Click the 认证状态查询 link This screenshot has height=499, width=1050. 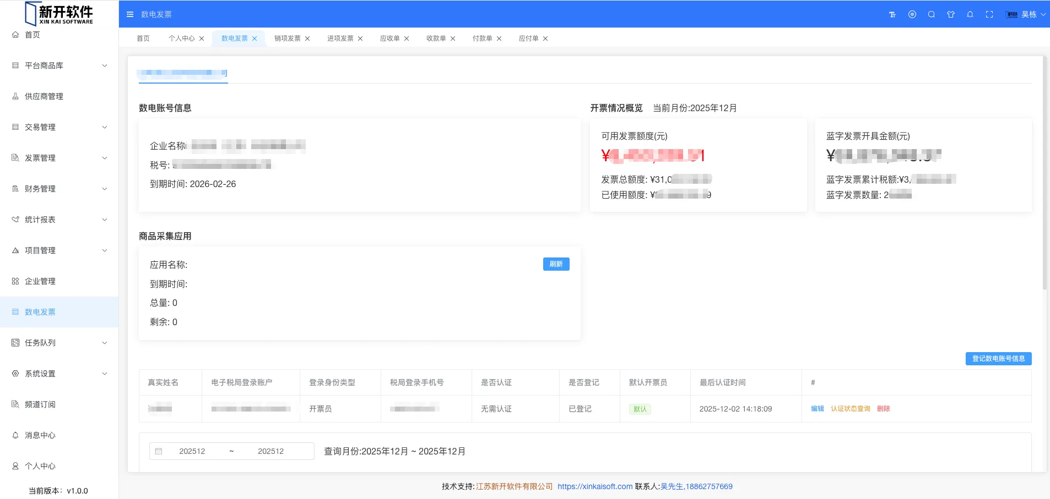click(x=850, y=409)
